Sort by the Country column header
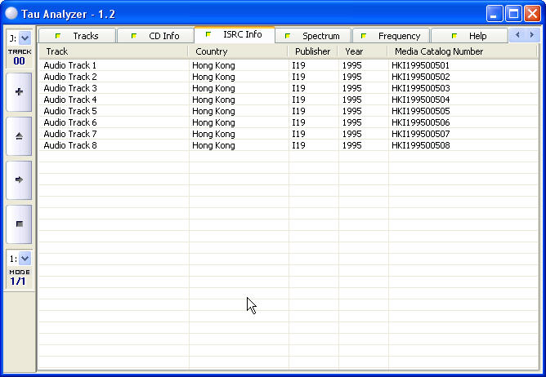This screenshot has height=377, width=546. pyautogui.click(x=238, y=51)
